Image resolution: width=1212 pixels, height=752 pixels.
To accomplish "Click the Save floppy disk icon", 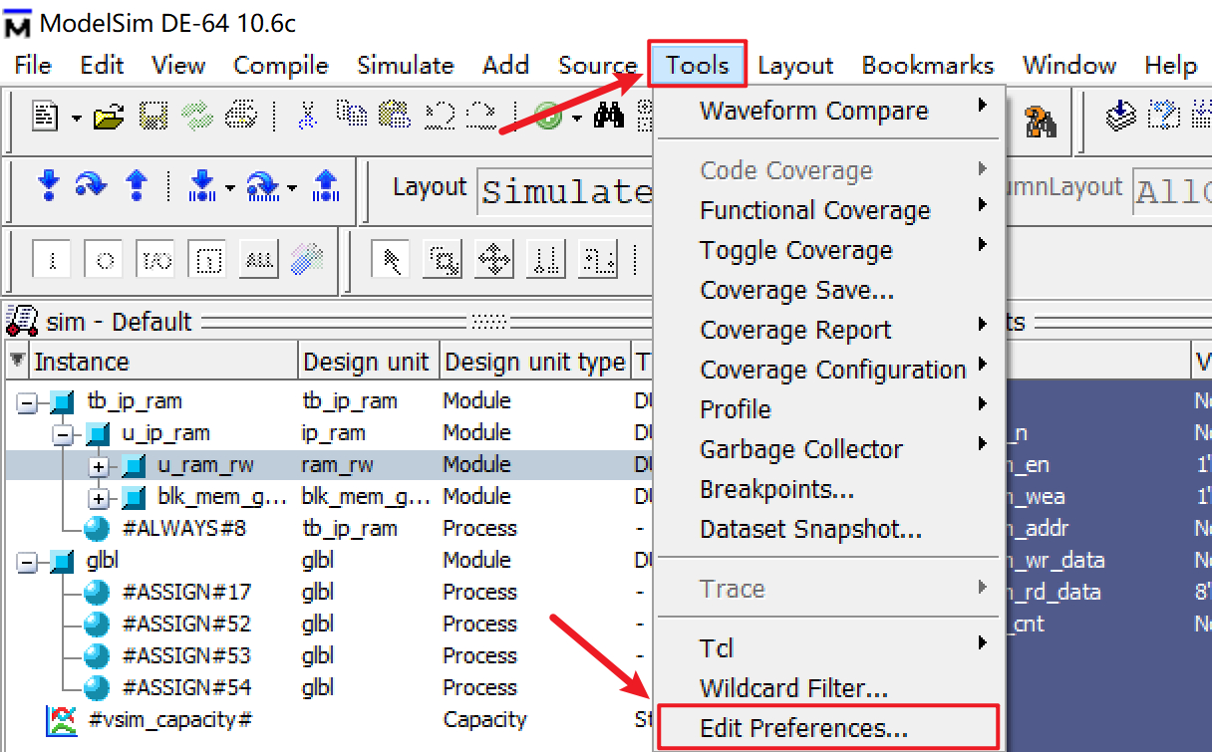I will 152,117.
